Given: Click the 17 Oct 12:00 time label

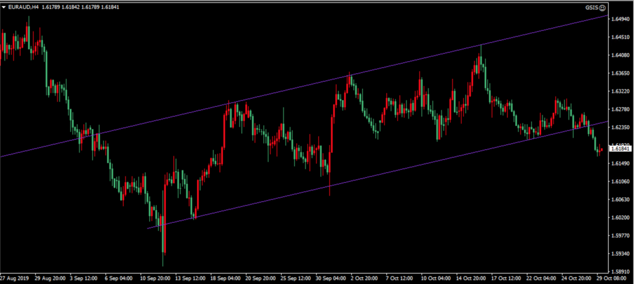Looking at the screenshot, I should [507, 279].
